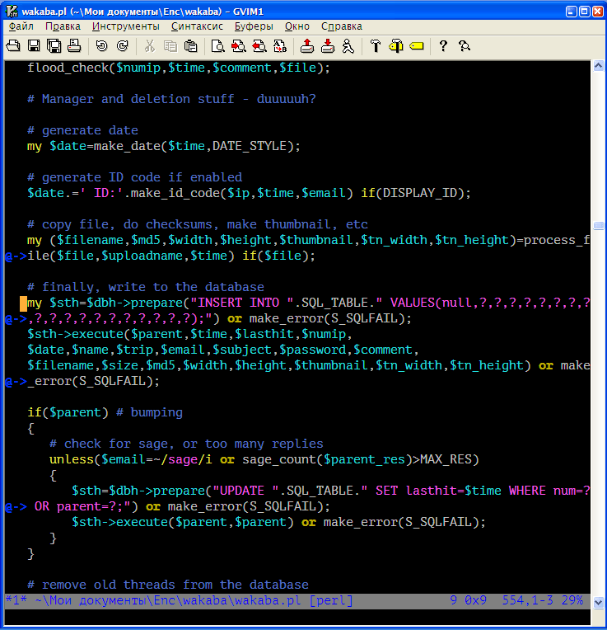
Task: Click comment '# finally, write to the database'
Action: pyautogui.click(x=146, y=287)
